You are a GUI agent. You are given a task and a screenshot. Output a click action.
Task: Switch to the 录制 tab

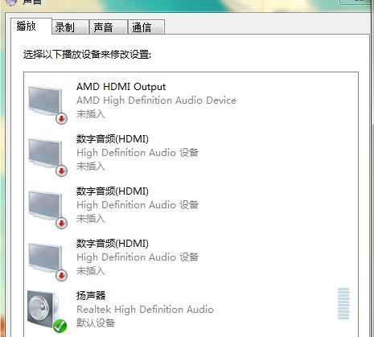click(x=70, y=27)
